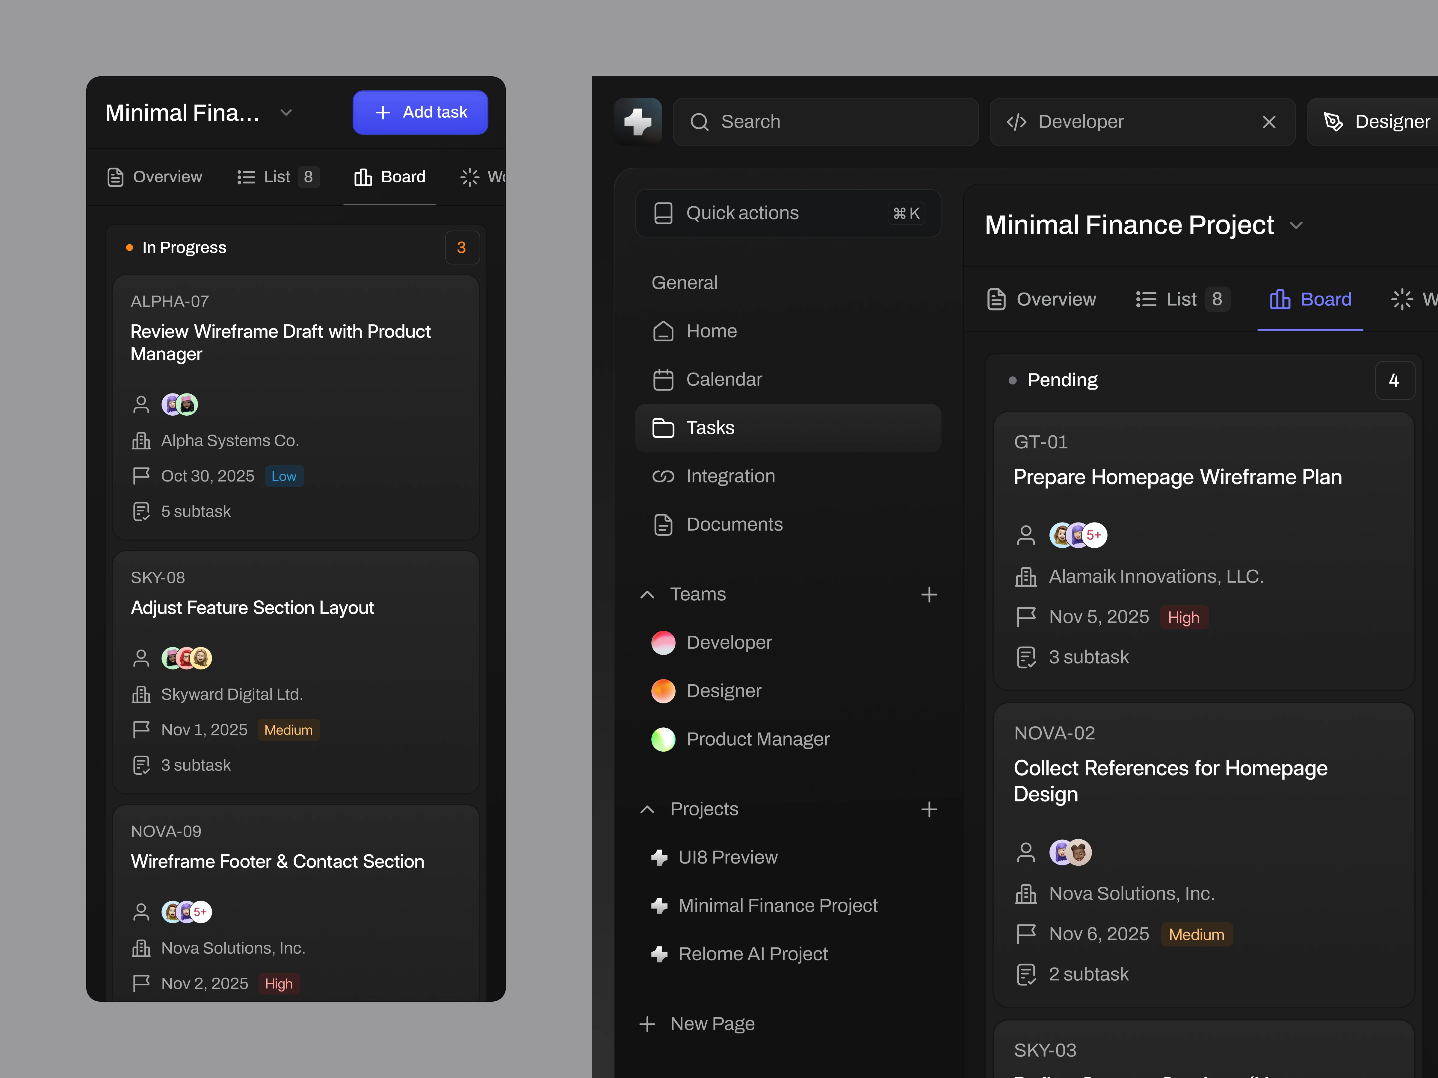Click the Add task button

pyautogui.click(x=420, y=112)
